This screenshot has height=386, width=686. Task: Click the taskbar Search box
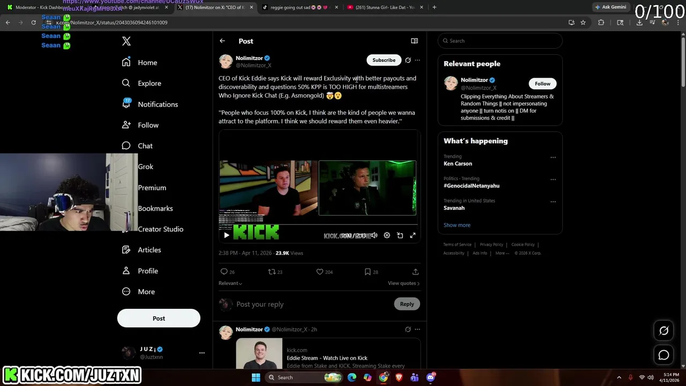pyautogui.click(x=305, y=377)
